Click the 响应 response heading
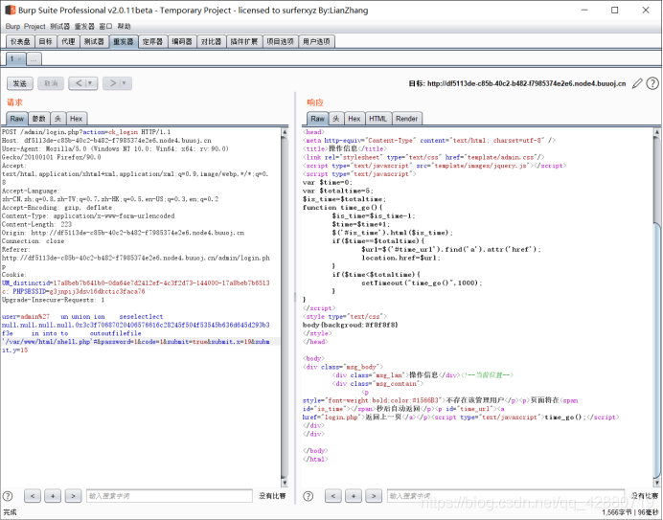Screen dimensions: 663x520 tap(315, 102)
